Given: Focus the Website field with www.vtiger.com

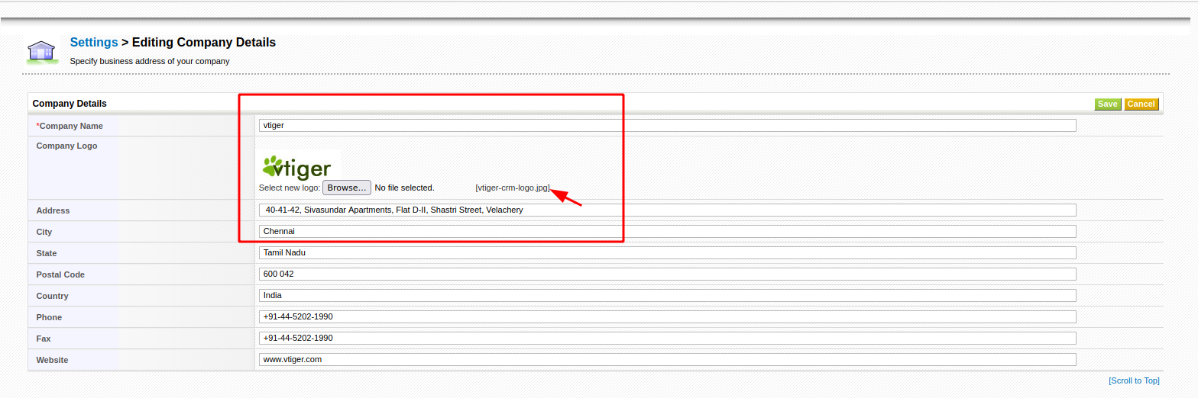Looking at the screenshot, I should coord(667,359).
